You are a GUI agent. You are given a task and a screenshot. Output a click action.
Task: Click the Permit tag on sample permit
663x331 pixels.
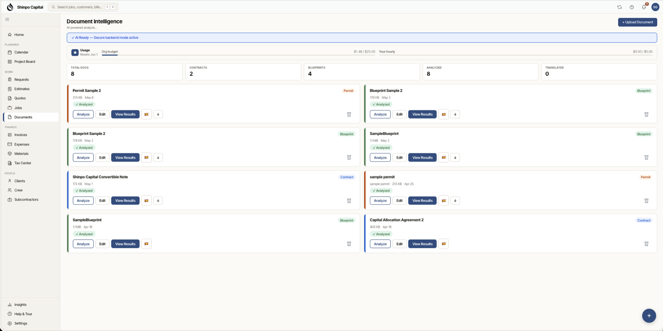tap(646, 177)
